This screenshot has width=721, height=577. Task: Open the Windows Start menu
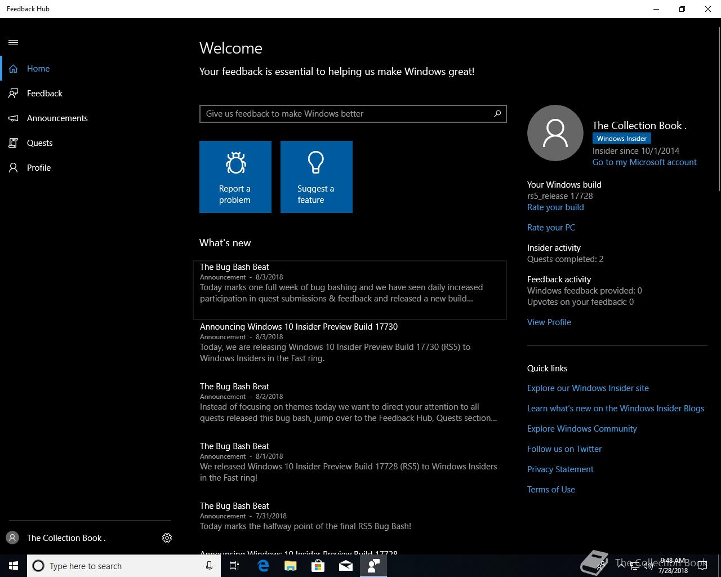pos(14,566)
